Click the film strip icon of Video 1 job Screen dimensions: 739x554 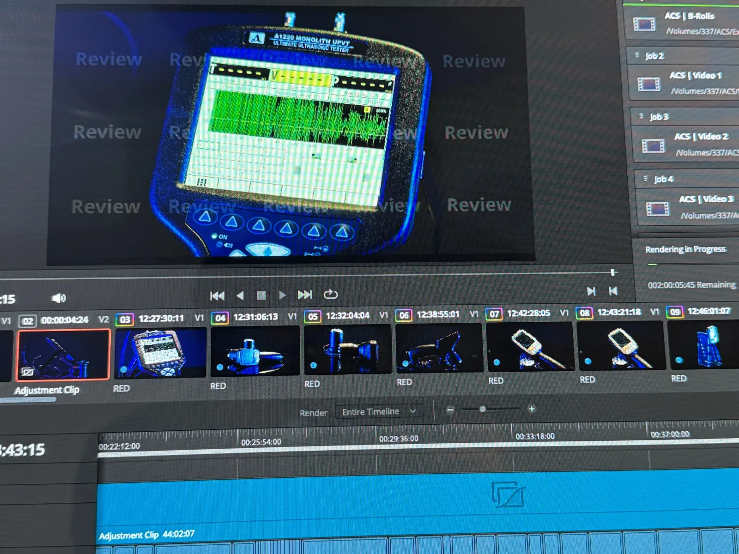[649, 84]
